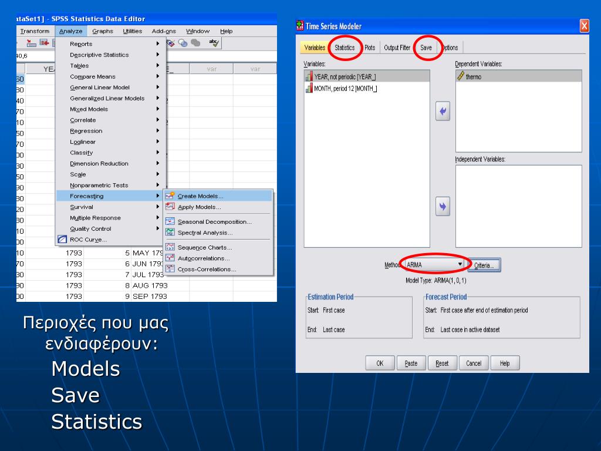Screen dimensions: 601x451
Task: Choose Create Models from the Forecasting submenu
Action: (218, 196)
